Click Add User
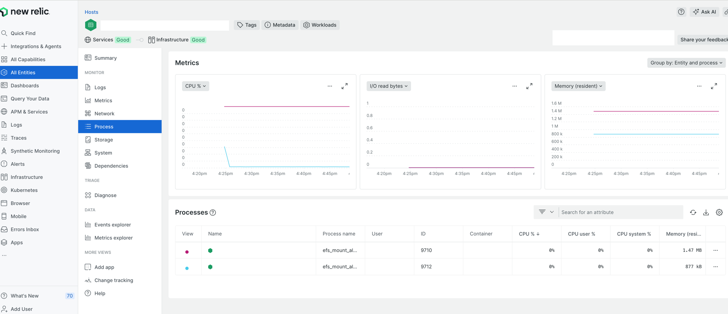The height and width of the screenshot is (314, 728). pos(21,309)
